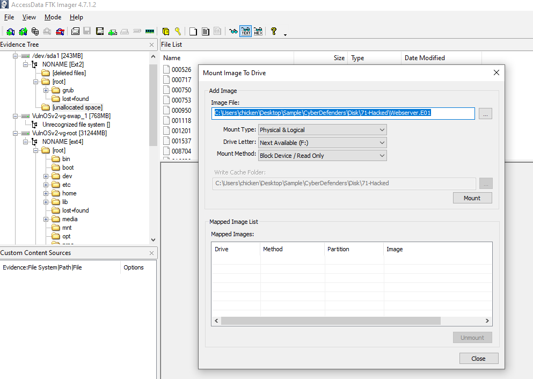Click the Mapped Images horizontal scrollbar

pyautogui.click(x=330, y=320)
